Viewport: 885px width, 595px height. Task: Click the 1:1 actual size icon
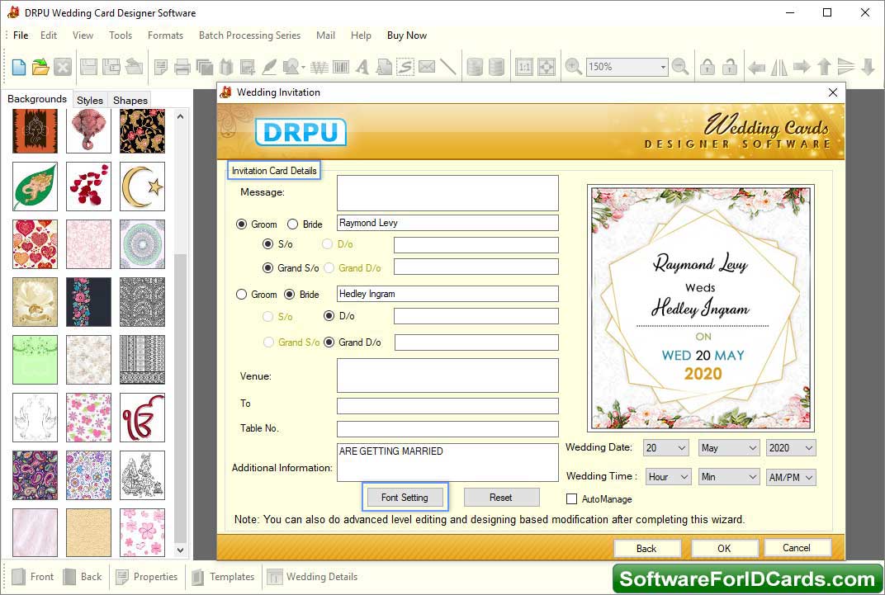pyautogui.click(x=523, y=67)
